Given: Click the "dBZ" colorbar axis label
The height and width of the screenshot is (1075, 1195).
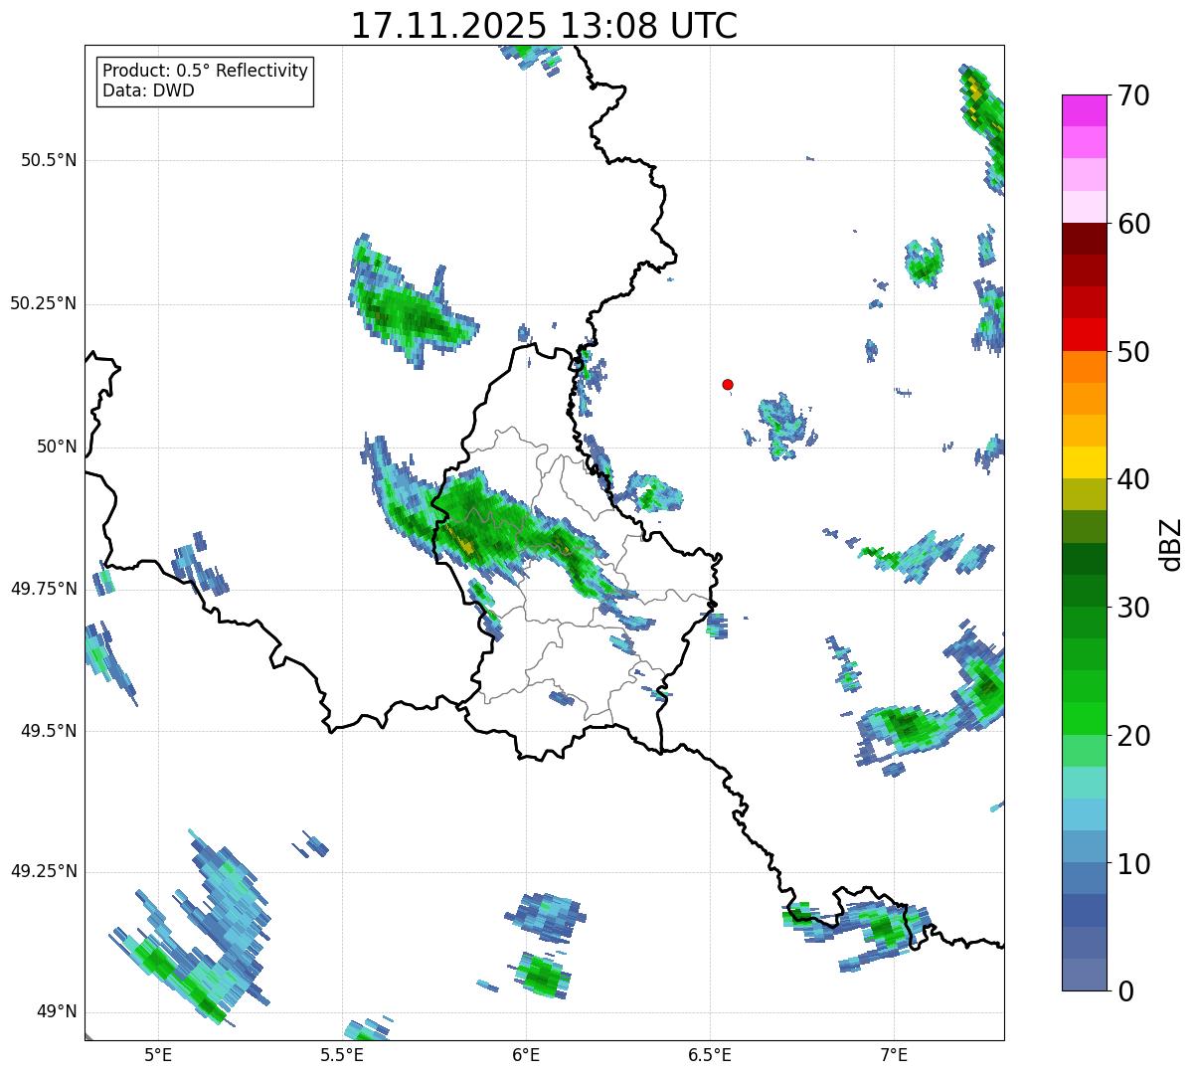Looking at the screenshot, I should tap(1172, 543).
